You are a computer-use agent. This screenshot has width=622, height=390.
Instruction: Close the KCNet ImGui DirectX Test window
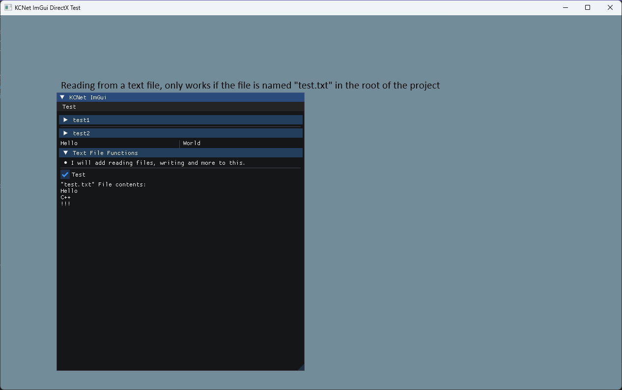(x=610, y=7)
